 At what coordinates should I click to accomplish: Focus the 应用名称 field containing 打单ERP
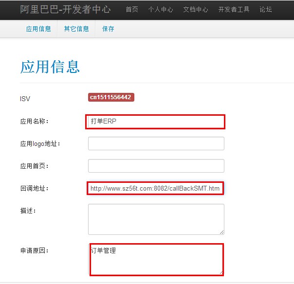point(155,122)
